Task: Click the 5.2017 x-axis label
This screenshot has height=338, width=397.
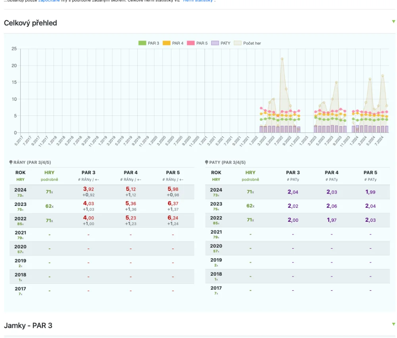Action: point(19,141)
